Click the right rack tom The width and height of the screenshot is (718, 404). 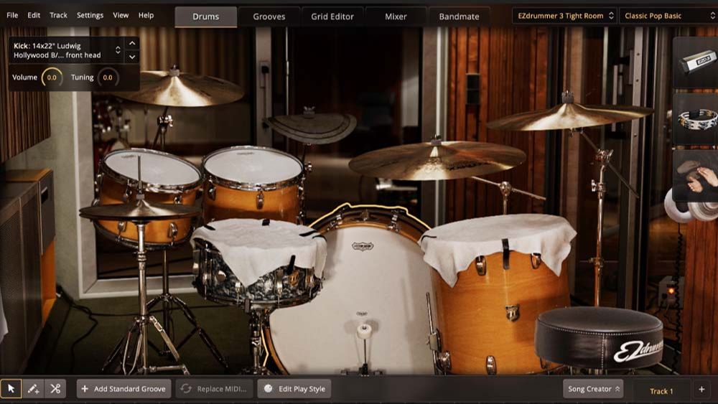[x=253, y=183]
